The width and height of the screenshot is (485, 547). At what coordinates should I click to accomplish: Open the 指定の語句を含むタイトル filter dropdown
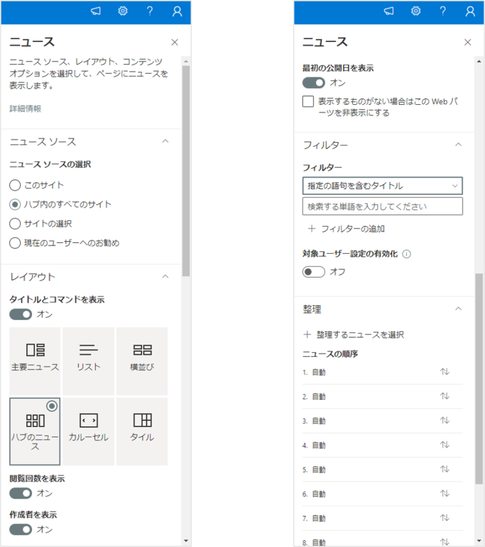click(382, 185)
